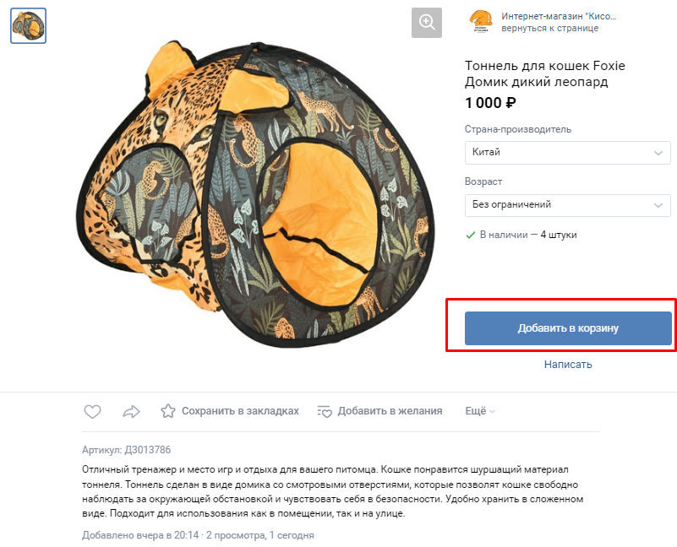This screenshot has height=547, width=677.
Task: Click the article number Д3013786
Action: (x=147, y=450)
